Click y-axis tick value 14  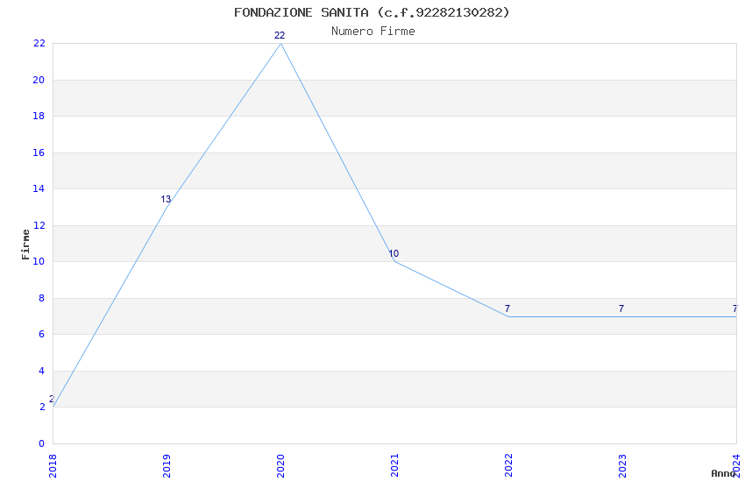39,188
